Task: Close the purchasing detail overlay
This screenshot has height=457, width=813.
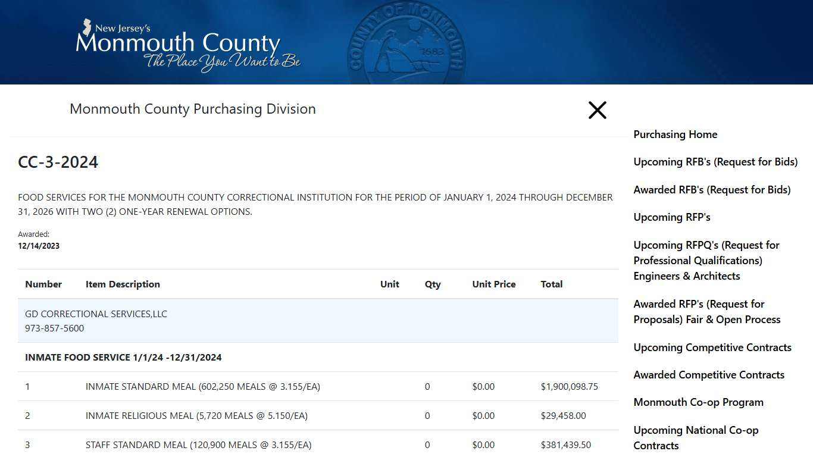Action: coord(597,110)
